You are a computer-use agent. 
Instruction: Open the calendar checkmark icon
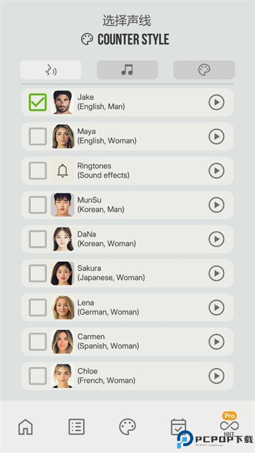(x=178, y=427)
